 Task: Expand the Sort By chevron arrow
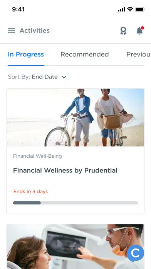pyautogui.click(x=64, y=77)
